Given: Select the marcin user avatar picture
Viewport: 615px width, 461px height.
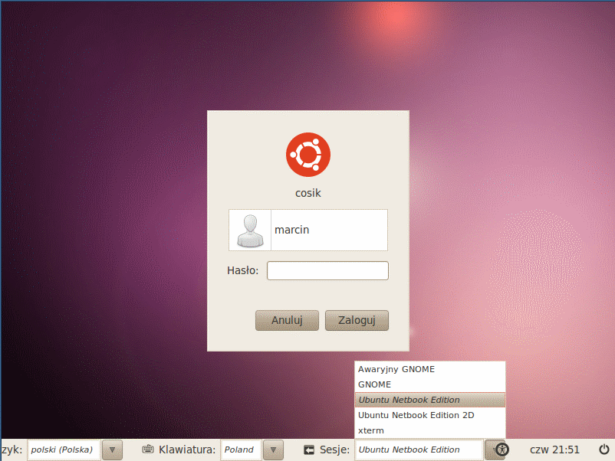Looking at the screenshot, I should coord(250,230).
